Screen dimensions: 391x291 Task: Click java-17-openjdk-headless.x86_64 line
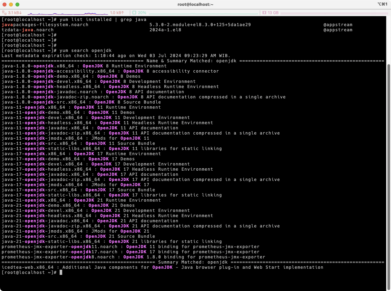107,169
